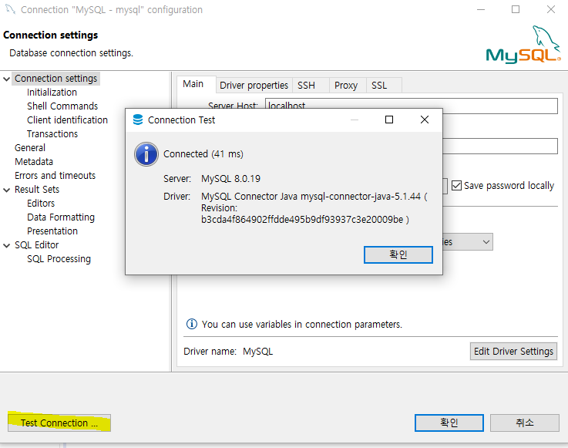
Task: Collapse the Result Sets tree node
Action: point(6,190)
